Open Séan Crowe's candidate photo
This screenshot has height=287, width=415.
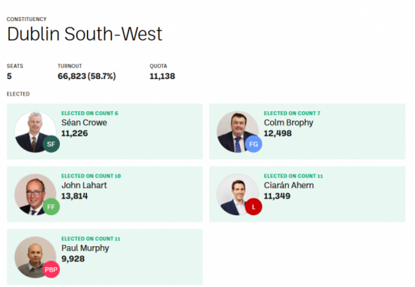(35, 131)
